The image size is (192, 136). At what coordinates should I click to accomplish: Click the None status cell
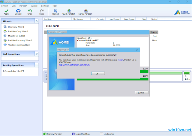(154, 40)
